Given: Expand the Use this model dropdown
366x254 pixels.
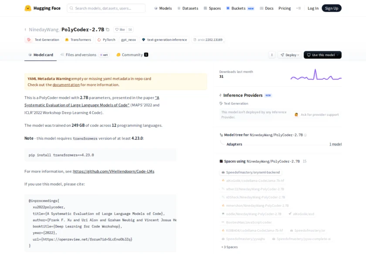Looking at the screenshot, I should [322, 54].
